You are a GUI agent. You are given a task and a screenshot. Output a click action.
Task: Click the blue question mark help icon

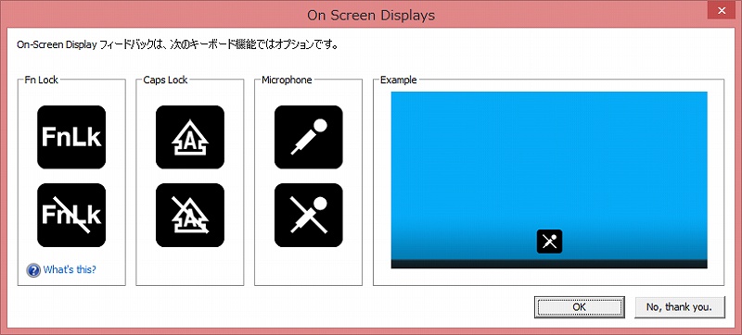pos(33,270)
